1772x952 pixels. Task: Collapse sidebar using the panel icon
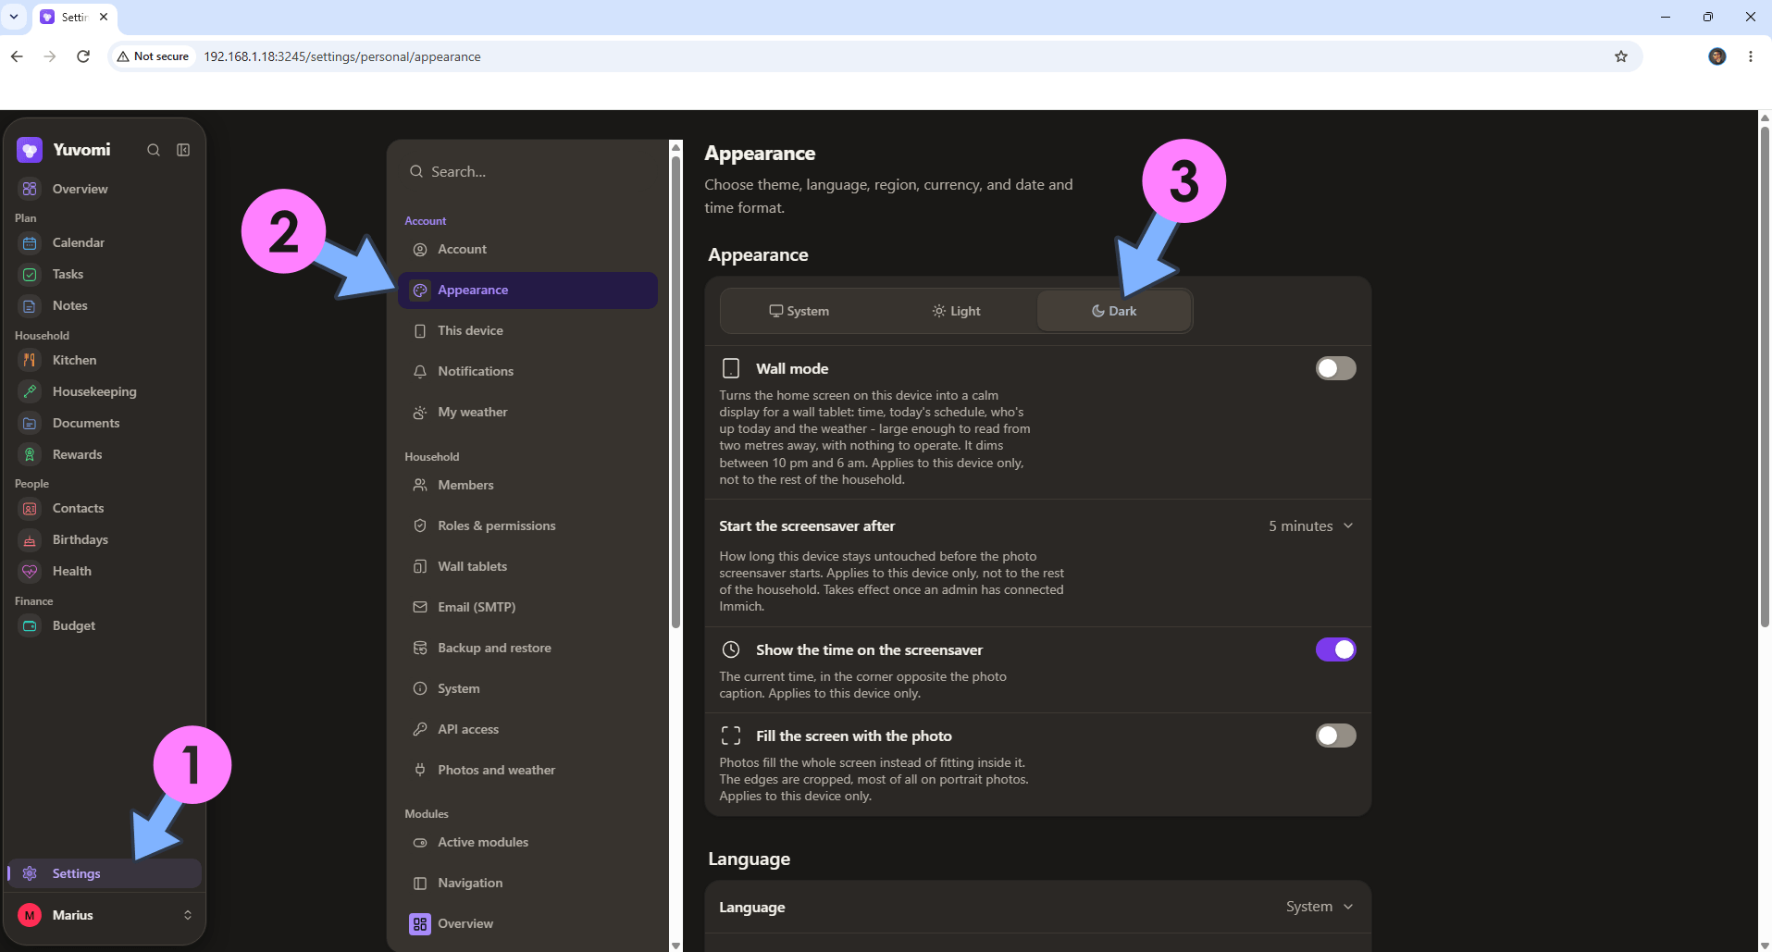(x=183, y=150)
